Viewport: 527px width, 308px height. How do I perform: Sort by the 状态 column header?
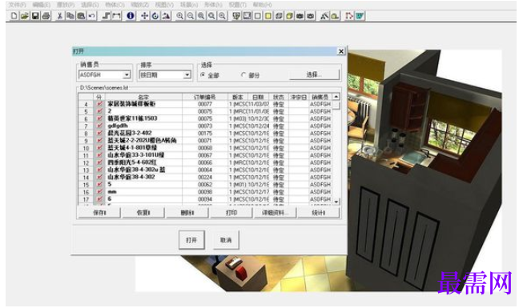278,97
